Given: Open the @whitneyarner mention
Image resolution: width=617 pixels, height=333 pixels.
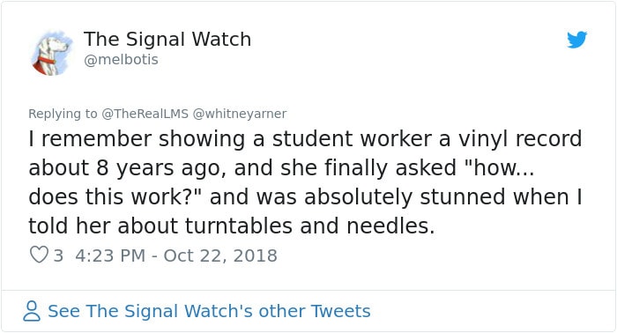Looking at the screenshot, I should coord(239,114).
